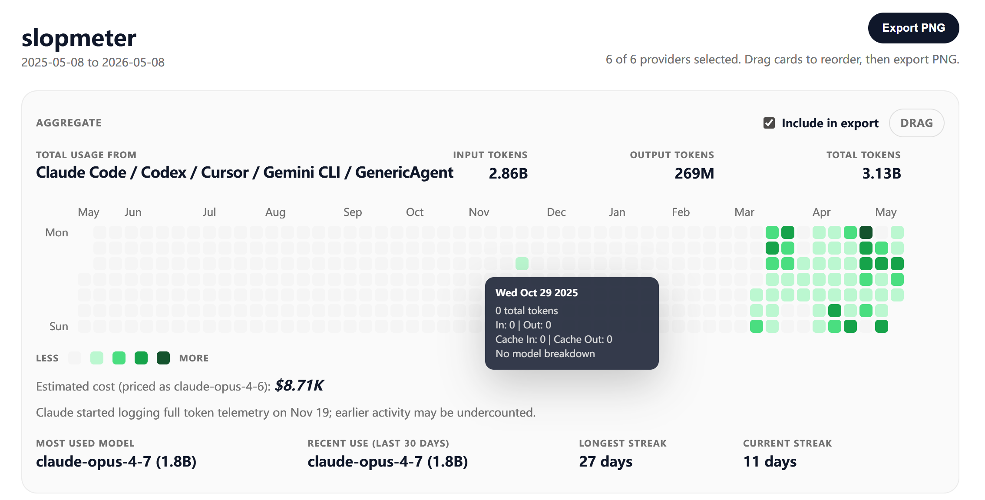Click the claude-opus-4-7 value under Recent Use

[x=388, y=461]
